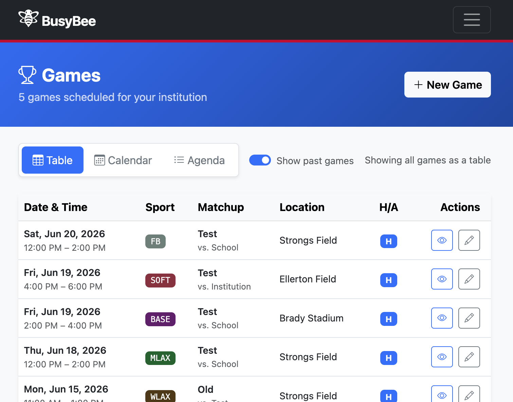View the MLAX game on Jun 18

tap(442, 357)
